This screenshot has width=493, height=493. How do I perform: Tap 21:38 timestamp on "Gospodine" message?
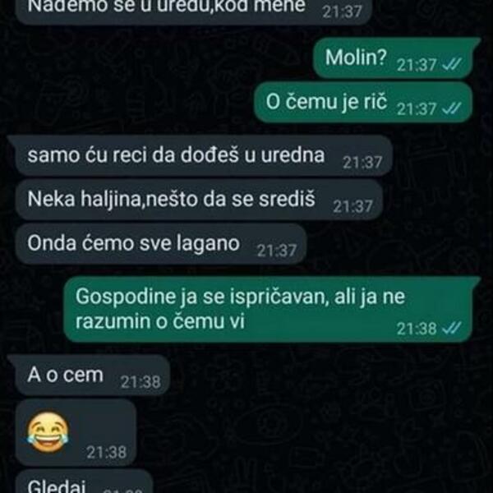pyautogui.click(x=417, y=329)
